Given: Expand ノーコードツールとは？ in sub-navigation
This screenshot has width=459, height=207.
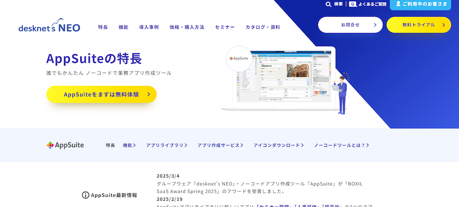Looking at the screenshot, I should pos(342,145).
